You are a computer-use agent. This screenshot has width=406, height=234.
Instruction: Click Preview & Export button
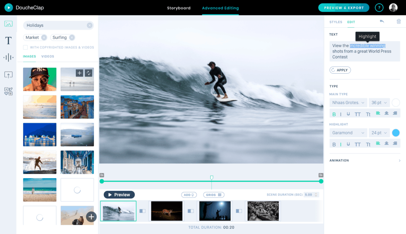pyautogui.click(x=344, y=8)
